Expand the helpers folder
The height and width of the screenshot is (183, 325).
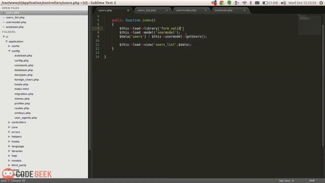click(9, 137)
